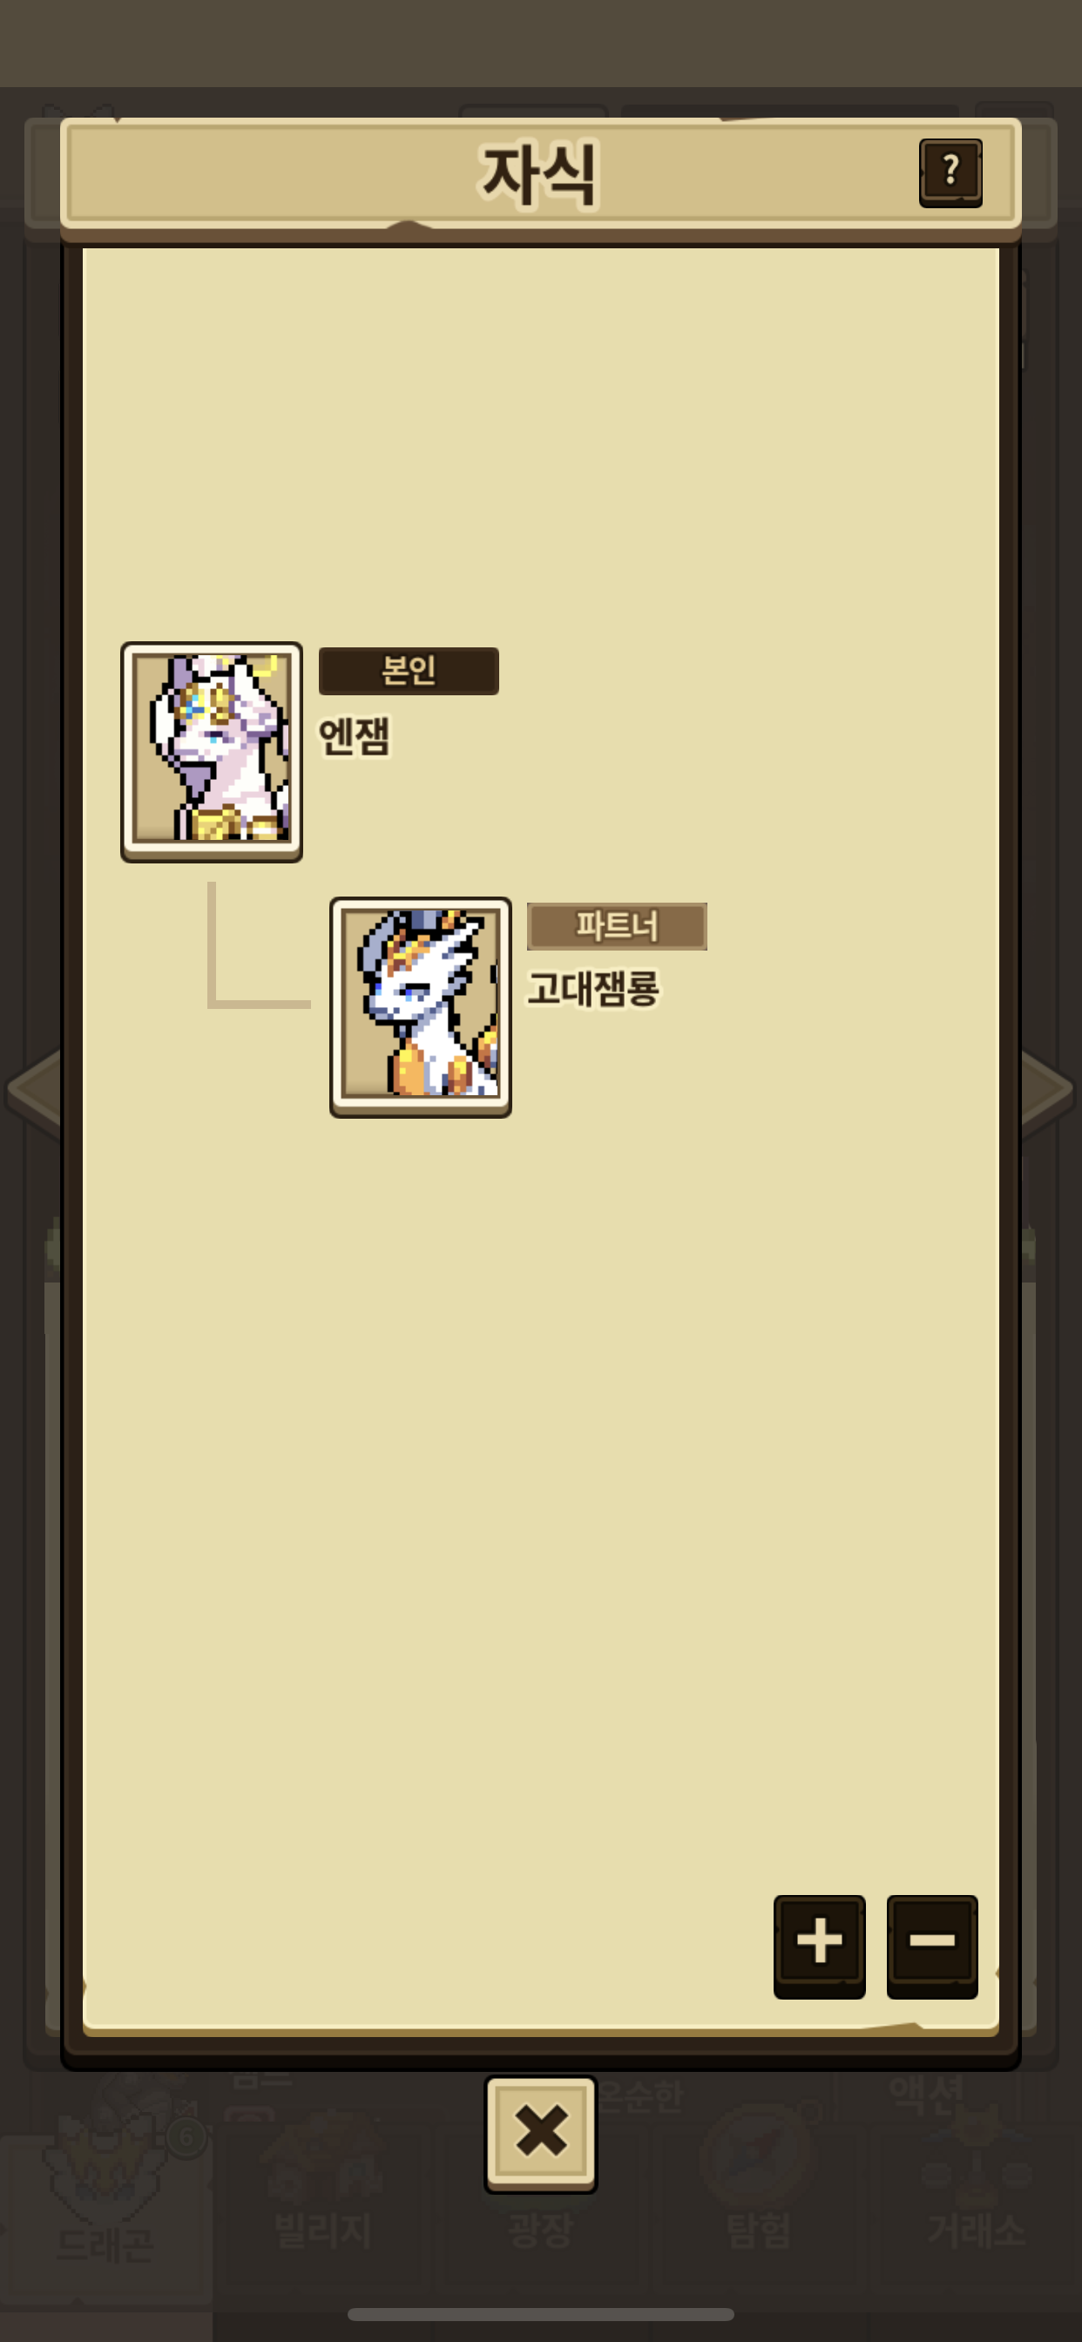Click the 고대잼룡 name text

click(x=592, y=989)
